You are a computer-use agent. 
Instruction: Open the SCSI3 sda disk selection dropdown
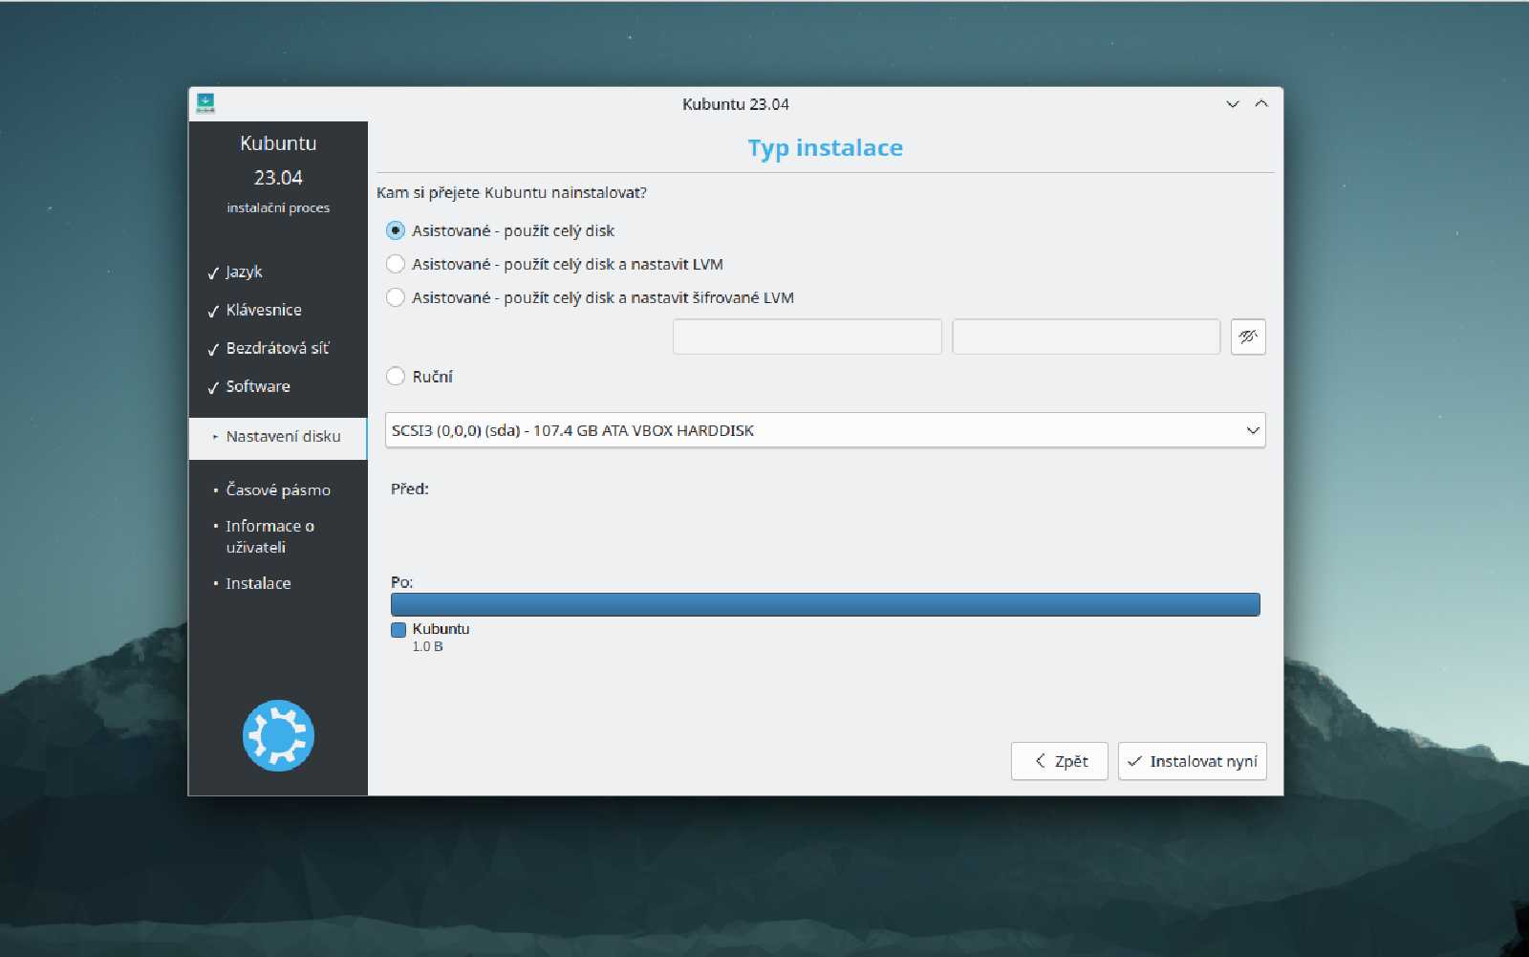(x=826, y=430)
